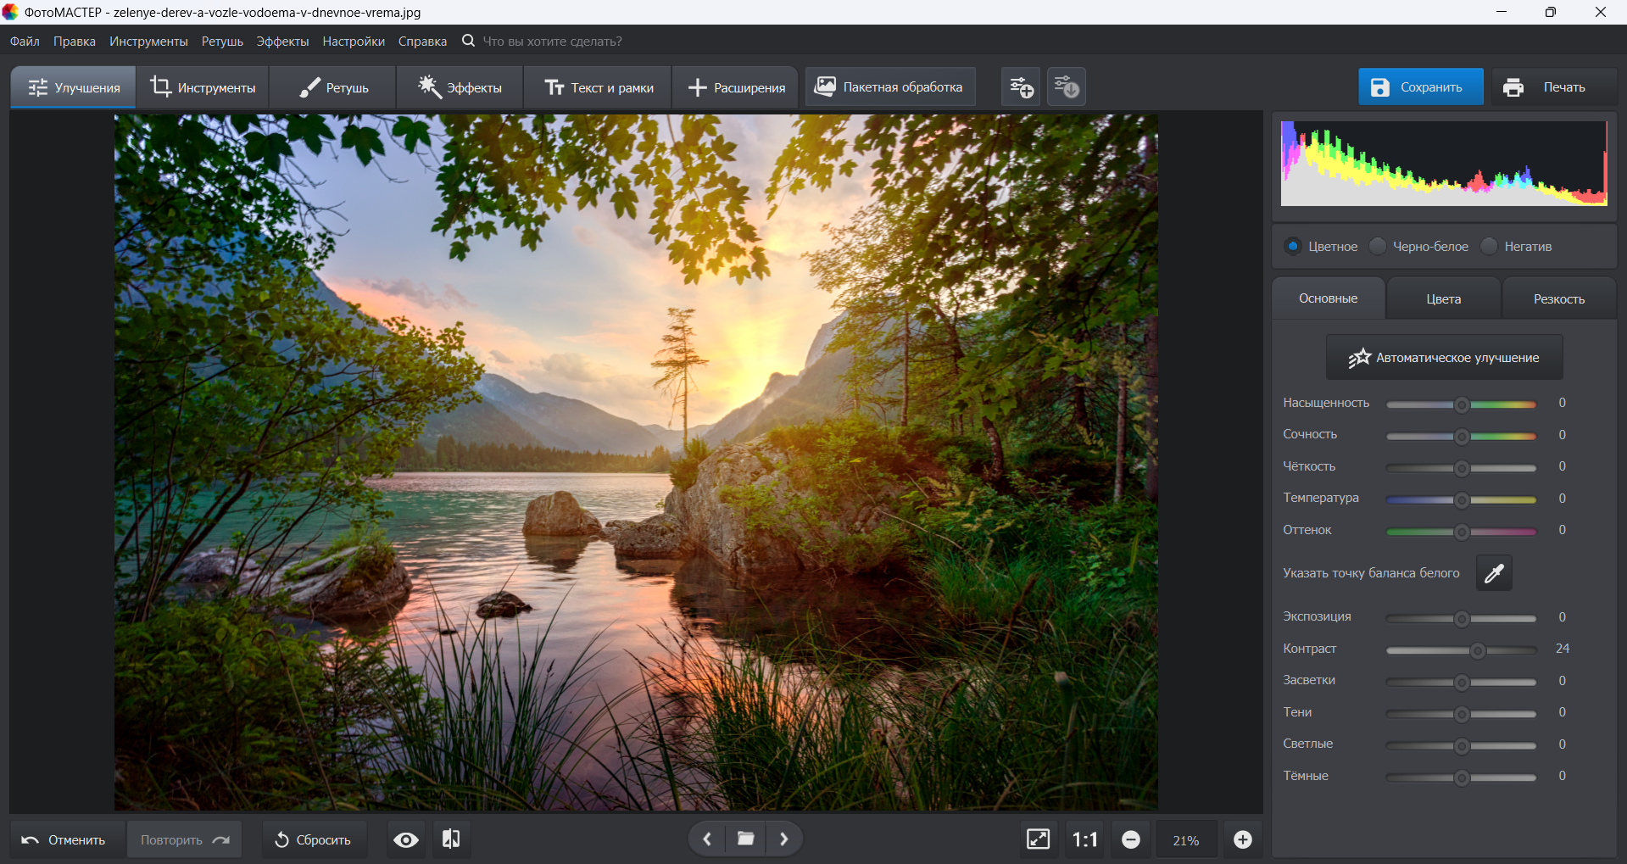The height and width of the screenshot is (864, 1627).
Task: Zoom out with minus icon
Action: click(1131, 839)
